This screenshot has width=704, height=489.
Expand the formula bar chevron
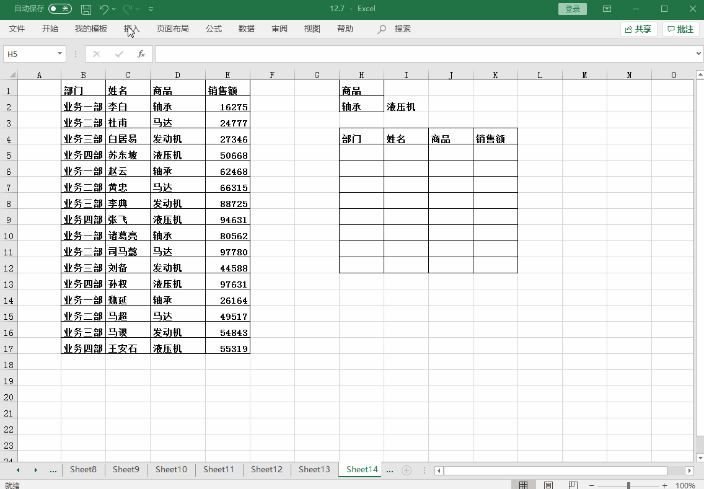tap(699, 54)
